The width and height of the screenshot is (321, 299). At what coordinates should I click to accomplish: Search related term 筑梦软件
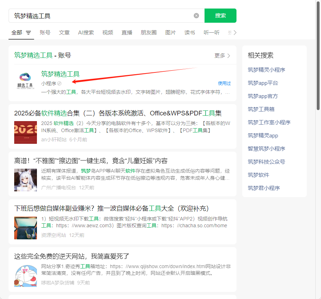pyautogui.click(x=259, y=175)
